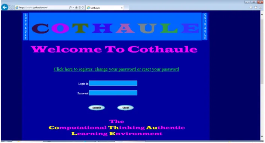Close the Cothaule tab
Screen dimensions: 265x143
point(122,8)
